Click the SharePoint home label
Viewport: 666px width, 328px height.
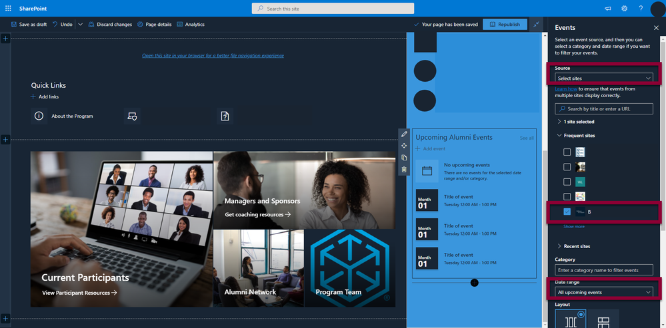point(33,9)
